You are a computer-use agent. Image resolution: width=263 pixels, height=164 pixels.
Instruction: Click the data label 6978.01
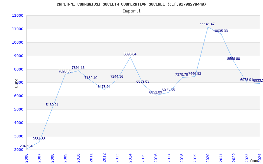(247, 80)
